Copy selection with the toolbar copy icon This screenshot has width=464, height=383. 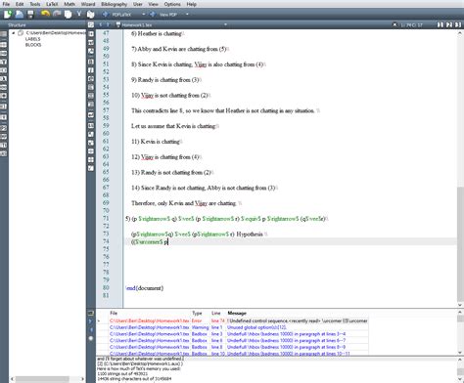pos(68,14)
